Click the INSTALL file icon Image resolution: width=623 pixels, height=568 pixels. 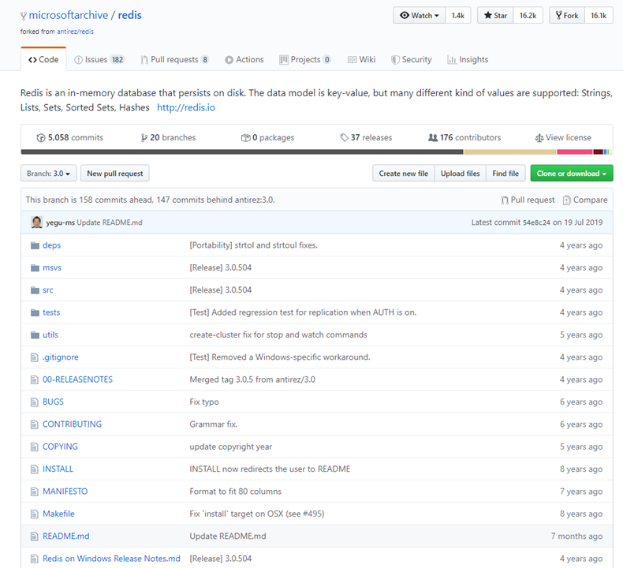pyautogui.click(x=35, y=469)
